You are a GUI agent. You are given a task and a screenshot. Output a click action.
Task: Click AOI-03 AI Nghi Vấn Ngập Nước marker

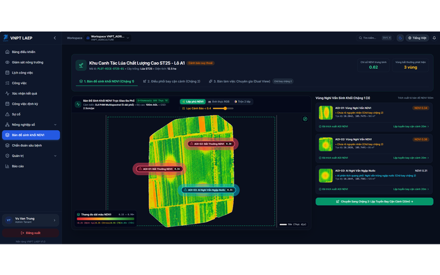[208, 190]
